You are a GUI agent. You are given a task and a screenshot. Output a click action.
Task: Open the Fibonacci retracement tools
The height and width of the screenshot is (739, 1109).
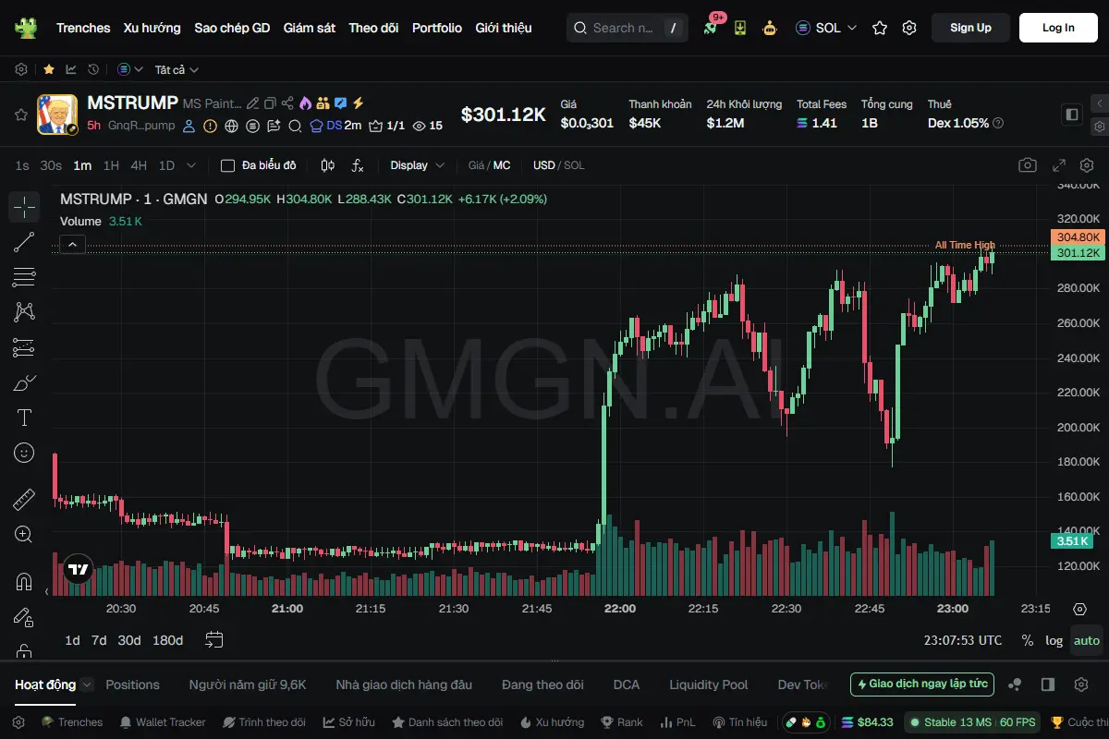coord(24,277)
